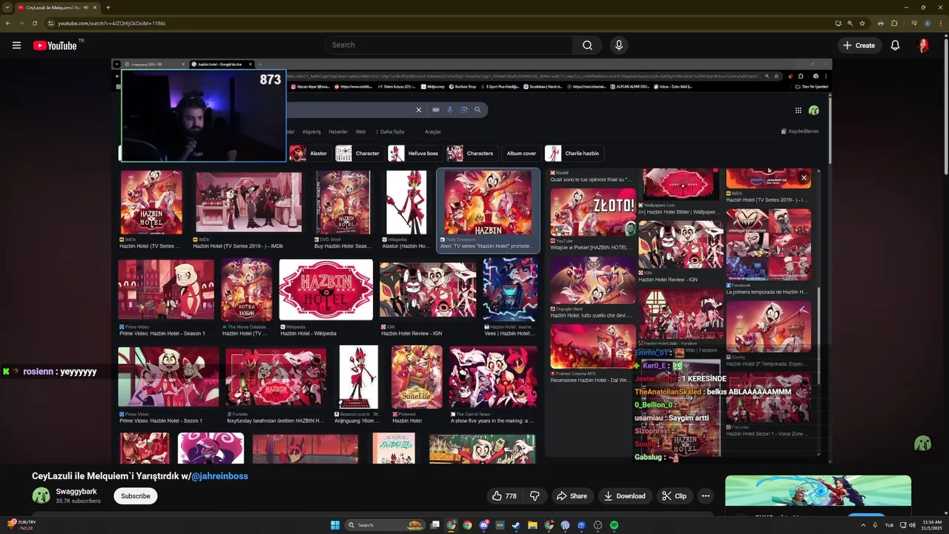Click the Charlie hazbin chip in video
Viewport: 949px width, 534px height.
(x=574, y=154)
